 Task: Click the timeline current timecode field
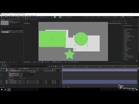(4, 66)
